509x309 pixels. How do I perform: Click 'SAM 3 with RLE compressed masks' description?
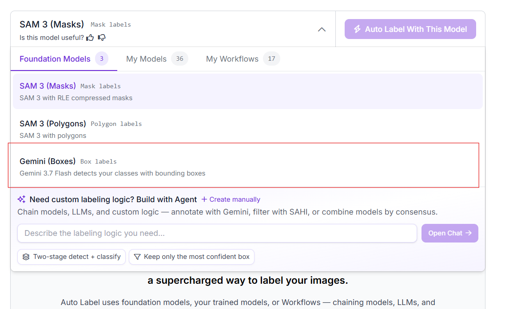pyautogui.click(x=76, y=98)
